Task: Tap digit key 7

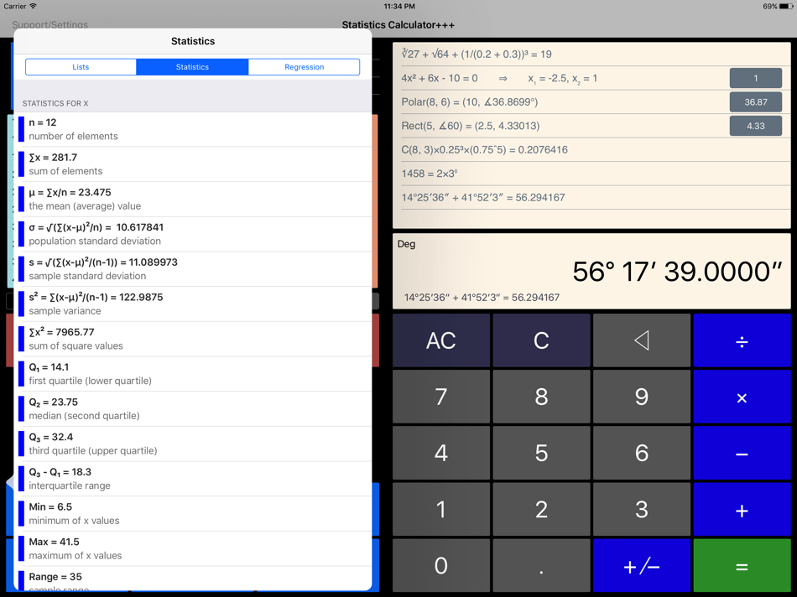Action: [x=441, y=397]
